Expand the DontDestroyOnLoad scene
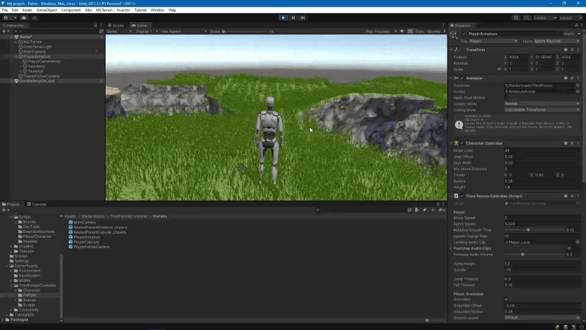The height and width of the screenshot is (330, 586). tap(11, 81)
